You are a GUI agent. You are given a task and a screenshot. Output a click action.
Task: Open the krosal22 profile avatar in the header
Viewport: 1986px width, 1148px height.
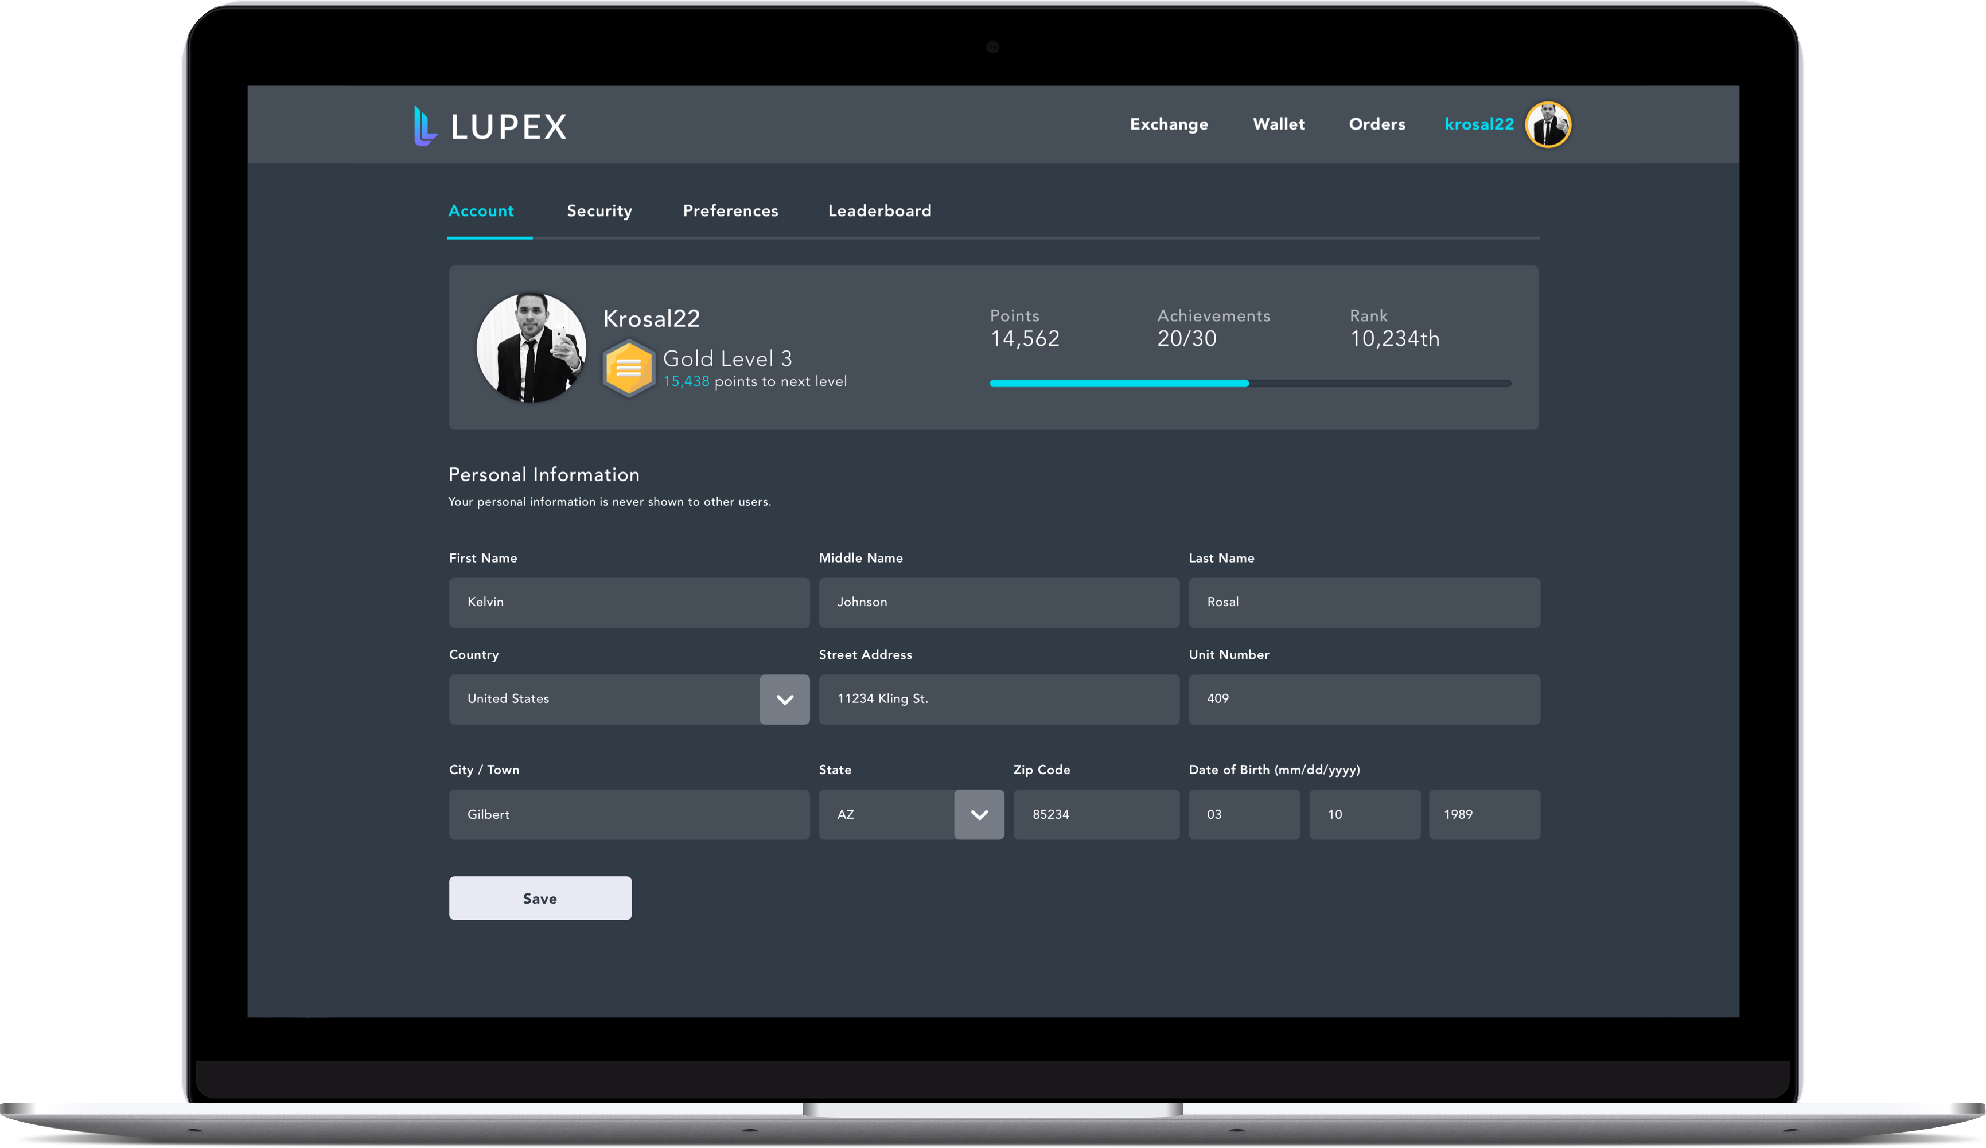[x=1549, y=124]
